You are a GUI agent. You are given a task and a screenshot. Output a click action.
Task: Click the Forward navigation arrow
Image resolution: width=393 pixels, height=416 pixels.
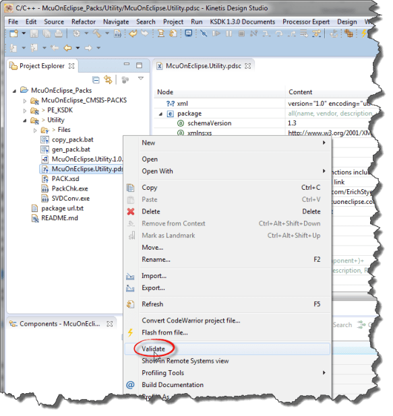[x=88, y=48]
